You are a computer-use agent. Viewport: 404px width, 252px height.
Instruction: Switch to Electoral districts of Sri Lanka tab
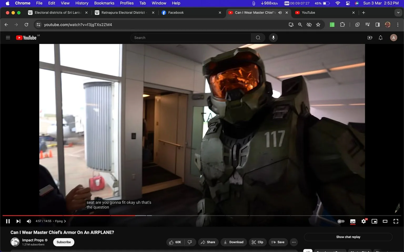[58, 13]
